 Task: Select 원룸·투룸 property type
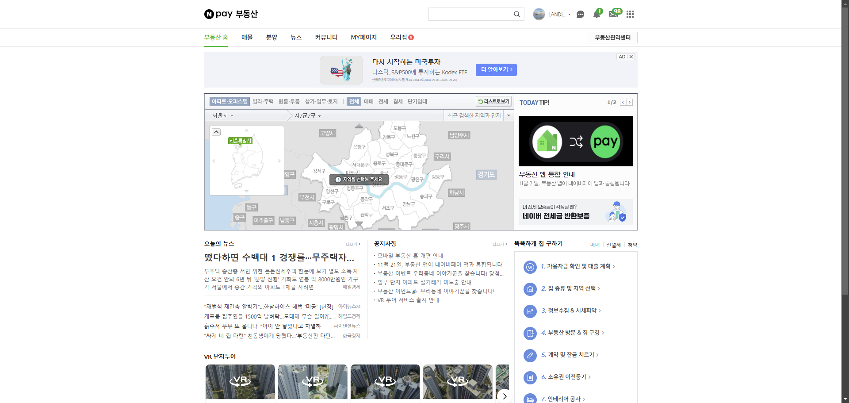[289, 101]
